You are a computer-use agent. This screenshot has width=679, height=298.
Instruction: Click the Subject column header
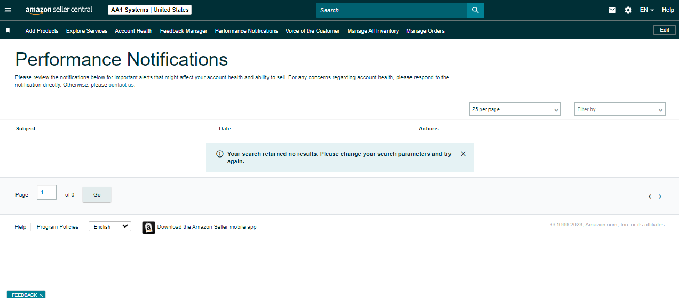coord(26,129)
